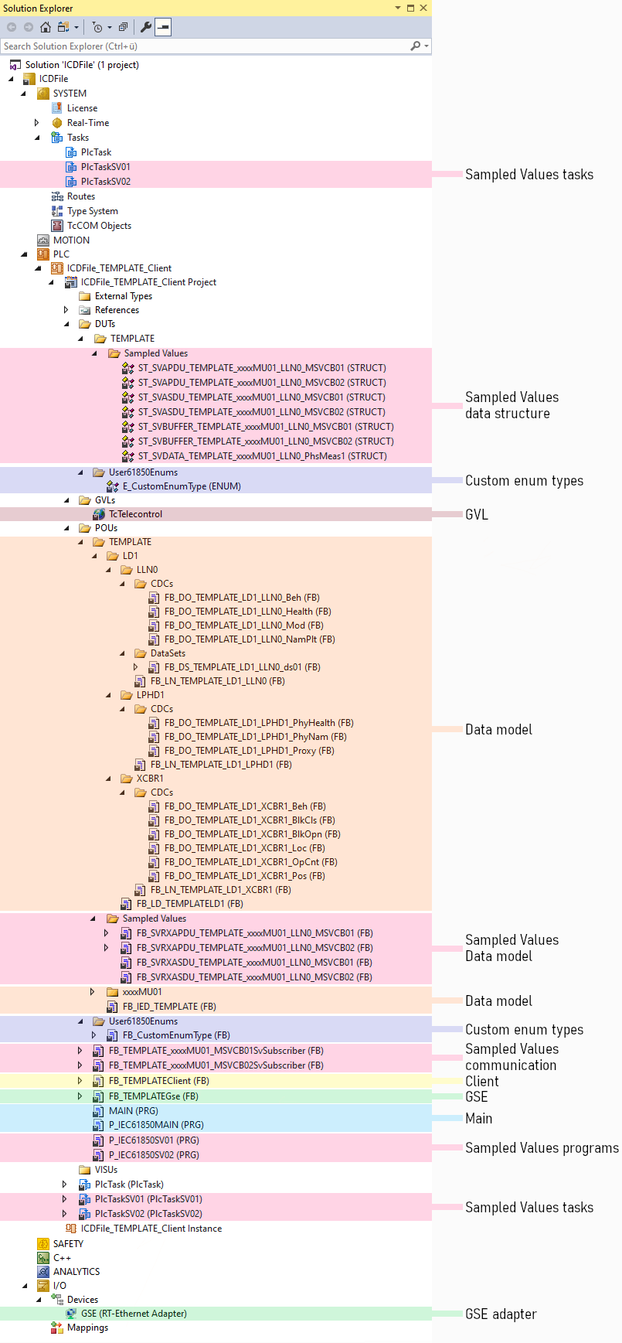Select the E_CustomEnumType enum icon

coord(113,486)
